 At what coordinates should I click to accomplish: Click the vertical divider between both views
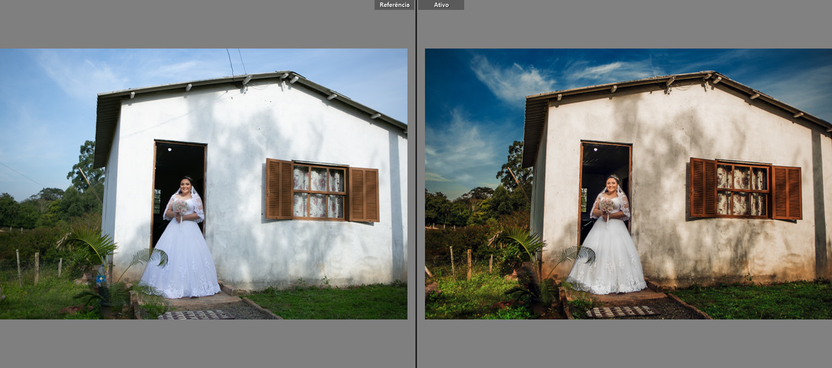(x=416, y=184)
